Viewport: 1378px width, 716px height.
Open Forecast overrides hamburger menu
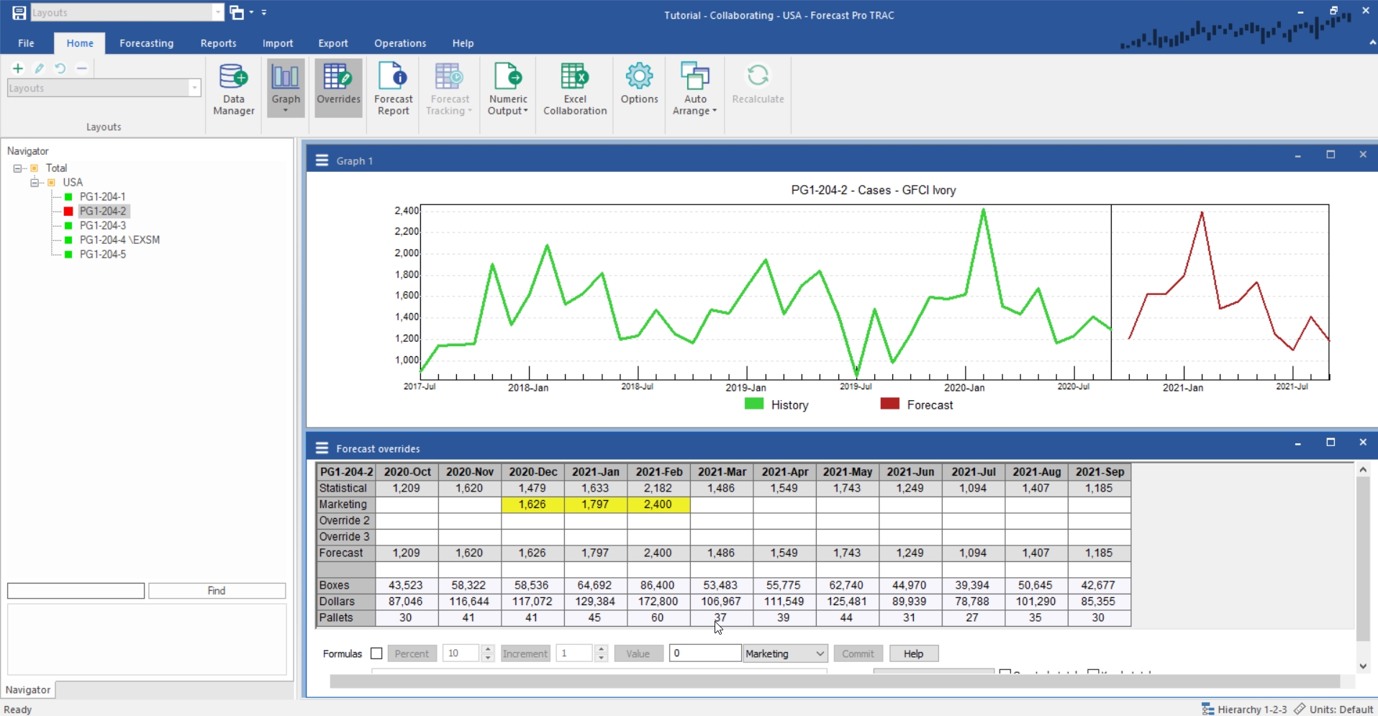click(322, 448)
